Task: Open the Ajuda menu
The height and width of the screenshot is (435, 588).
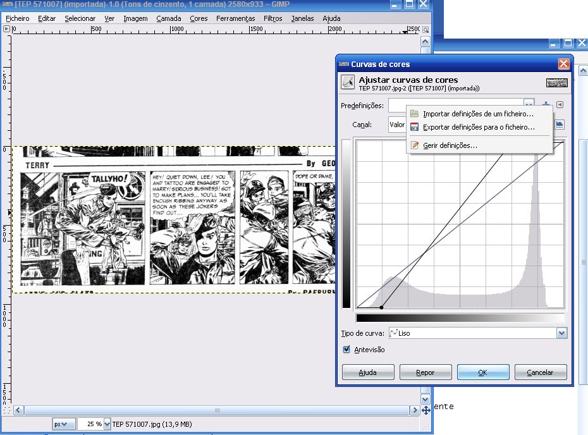Action: tap(331, 18)
